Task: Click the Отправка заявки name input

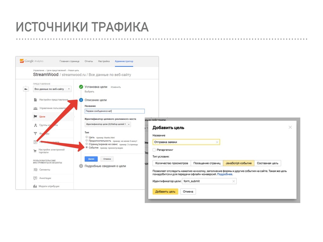Action: click(x=186, y=142)
